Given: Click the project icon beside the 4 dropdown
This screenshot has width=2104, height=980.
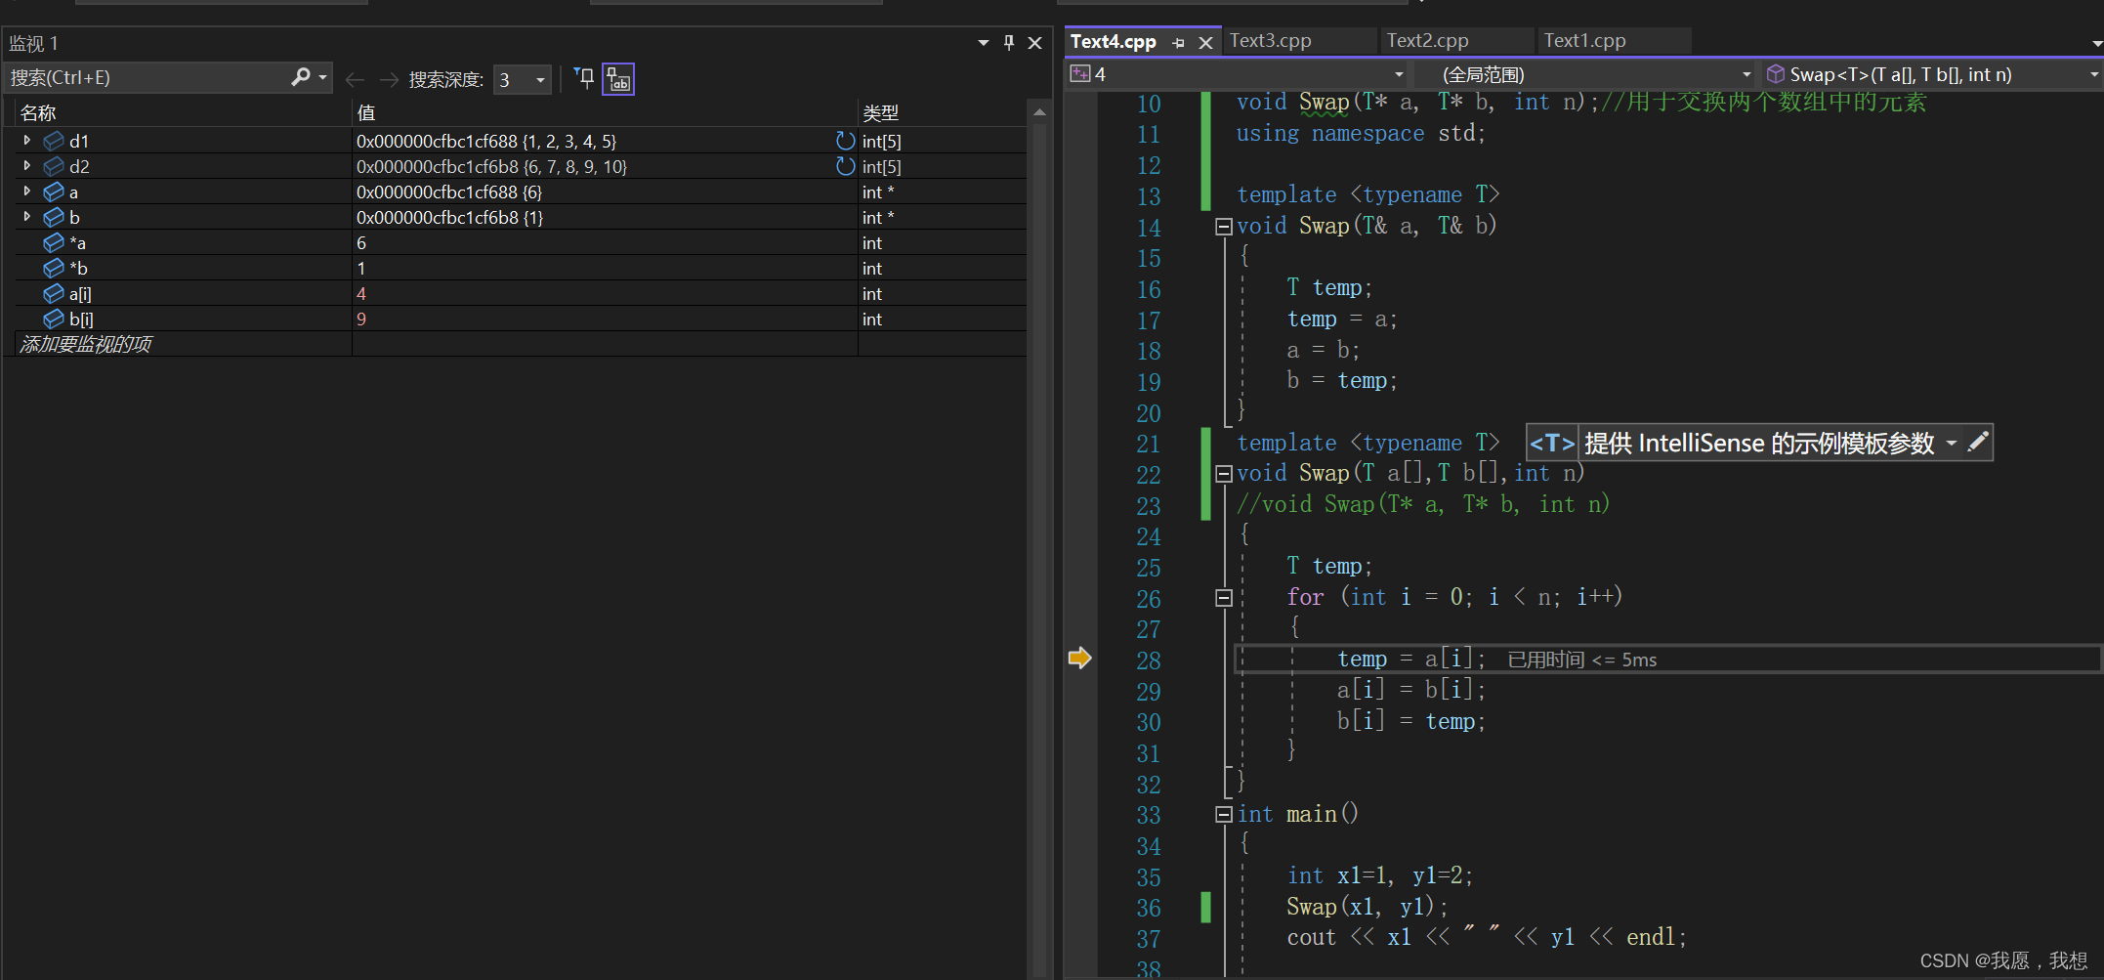Looking at the screenshot, I should [x=1079, y=73].
